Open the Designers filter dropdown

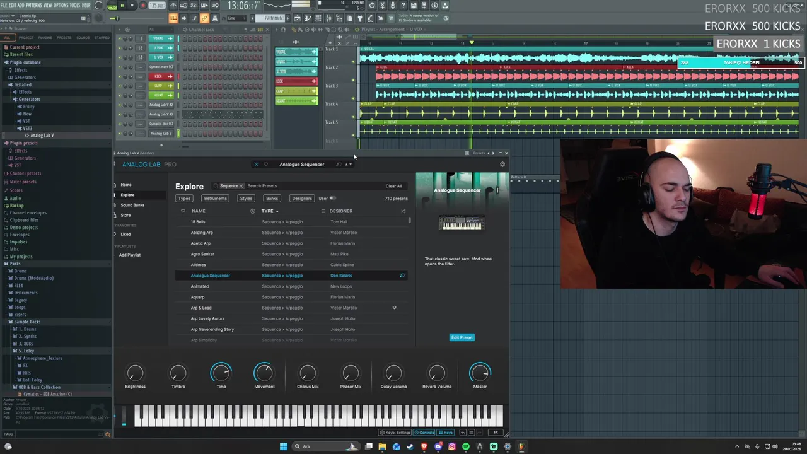pos(302,198)
